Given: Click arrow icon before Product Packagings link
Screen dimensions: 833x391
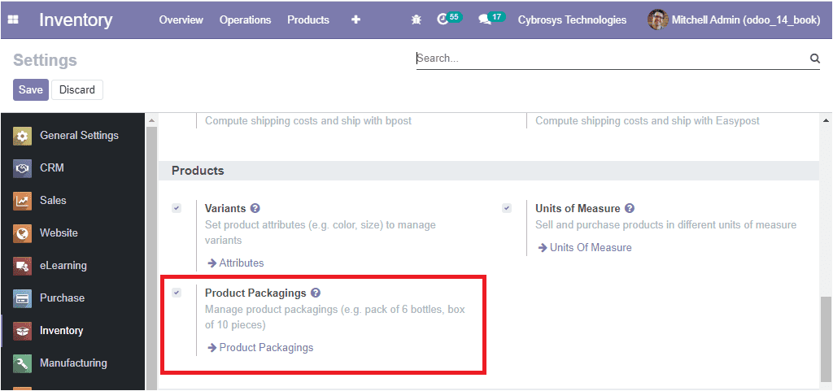Looking at the screenshot, I should (x=212, y=348).
